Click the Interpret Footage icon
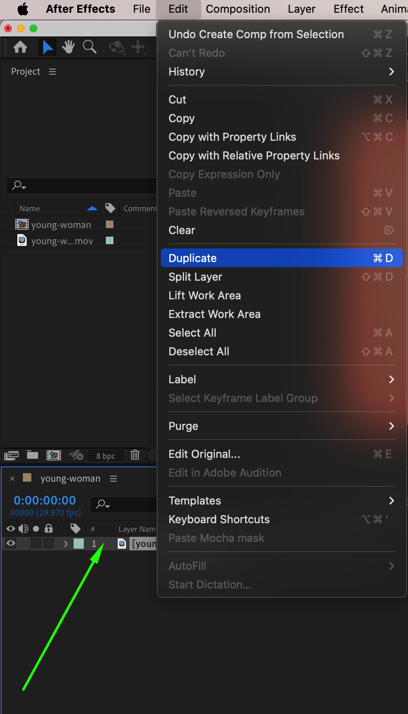 pyautogui.click(x=11, y=455)
